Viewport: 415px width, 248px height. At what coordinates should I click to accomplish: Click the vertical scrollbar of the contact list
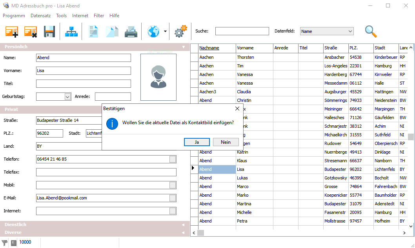(x=411, y=137)
